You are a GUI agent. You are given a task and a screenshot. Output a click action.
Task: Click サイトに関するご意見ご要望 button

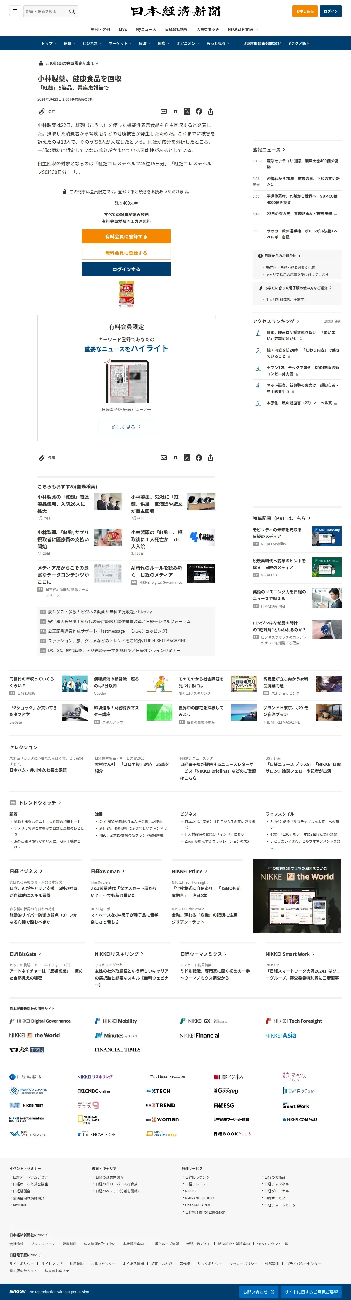click(311, 1291)
